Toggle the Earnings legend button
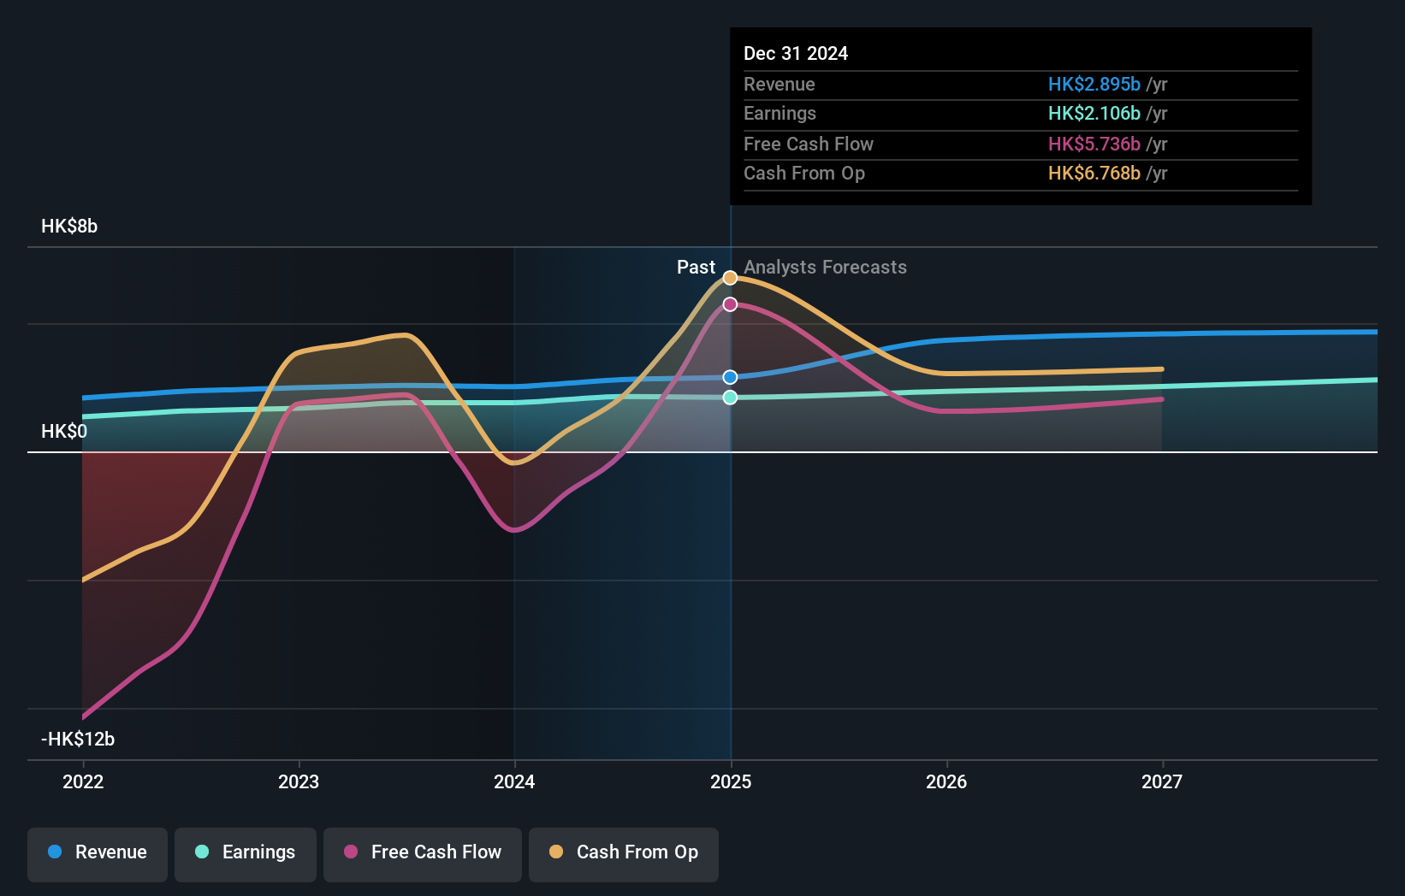1405x896 pixels. (246, 854)
